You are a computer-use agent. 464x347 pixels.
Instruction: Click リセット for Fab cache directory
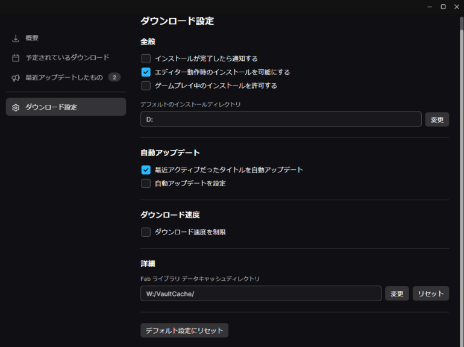431,293
